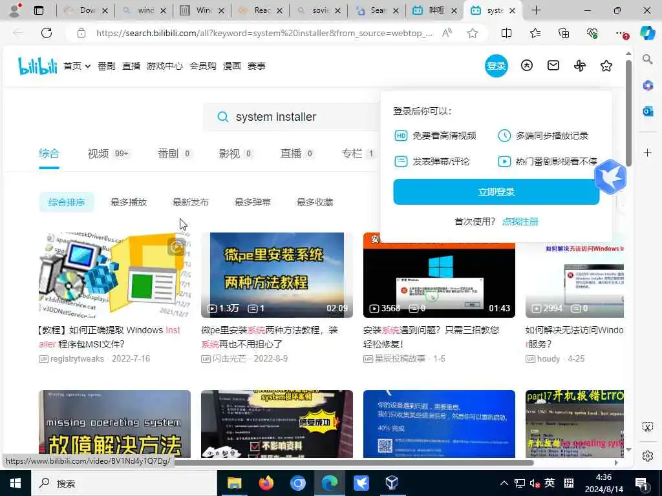Screen dimensions: 662x496
Task: Click the 登录 button in the header
Action: tap(496, 66)
